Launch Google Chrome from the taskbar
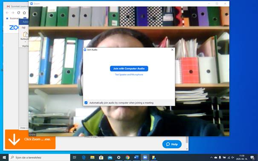This screenshot has width=258, height=161. (128, 158)
